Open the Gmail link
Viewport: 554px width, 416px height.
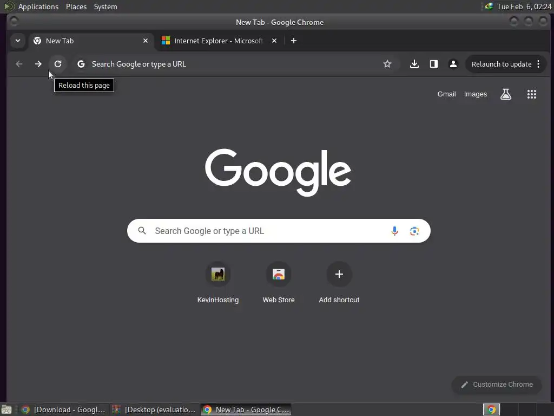click(446, 94)
